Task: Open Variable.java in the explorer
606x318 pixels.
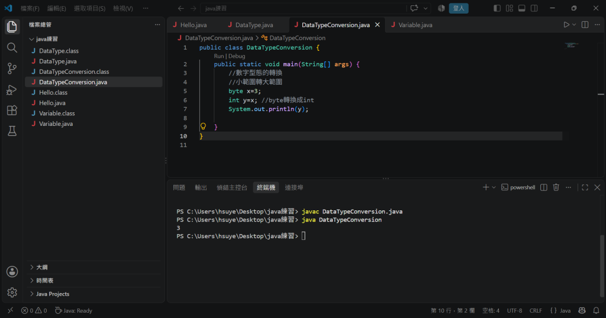Action: pyautogui.click(x=56, y=124)
